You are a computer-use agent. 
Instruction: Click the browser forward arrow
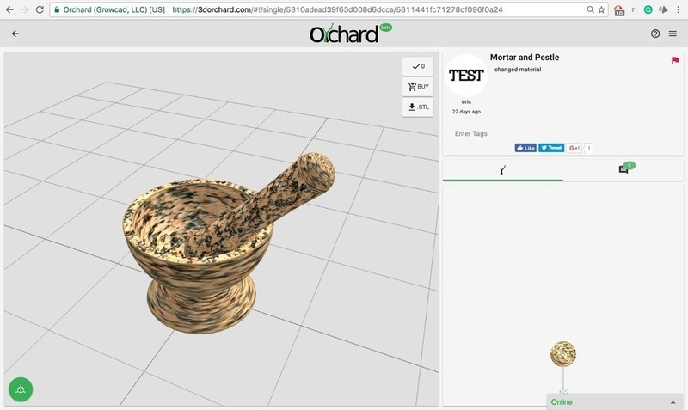coord(25,9)
